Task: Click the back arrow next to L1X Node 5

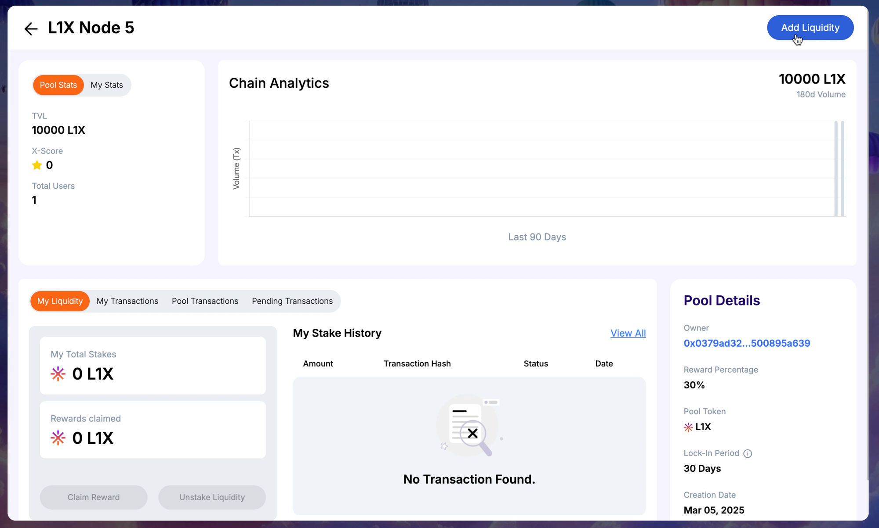Action: [x=31, y=29]
